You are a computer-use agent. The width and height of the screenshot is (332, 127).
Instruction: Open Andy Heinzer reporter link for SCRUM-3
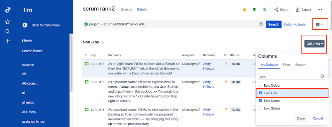pyautogui.click(x=209, y=112)
